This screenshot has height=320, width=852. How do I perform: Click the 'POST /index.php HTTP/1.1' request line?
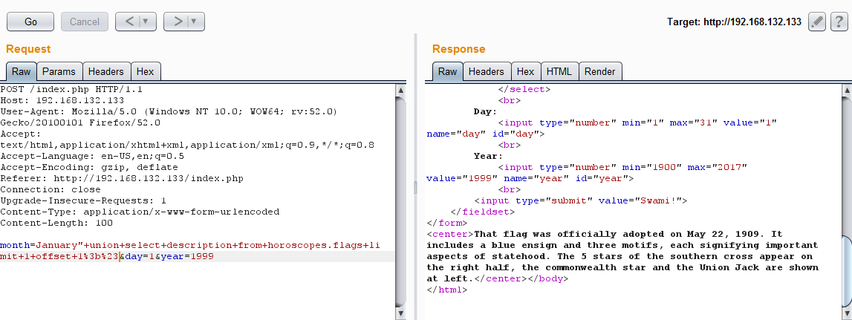point(71,89)
